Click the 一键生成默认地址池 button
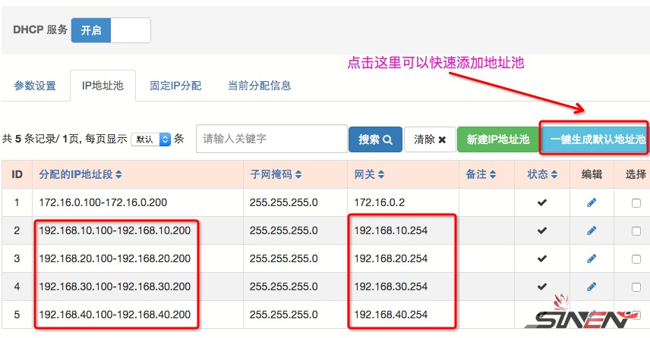 [595, 139]
